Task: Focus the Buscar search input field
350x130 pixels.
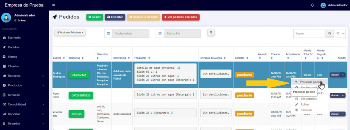Action: pos(310,33)
